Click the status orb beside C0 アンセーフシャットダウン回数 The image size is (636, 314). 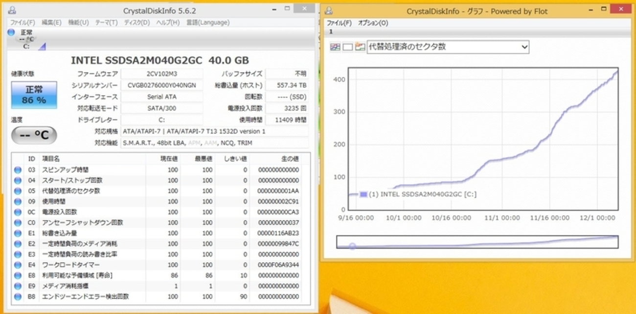(x=18, y=223)
